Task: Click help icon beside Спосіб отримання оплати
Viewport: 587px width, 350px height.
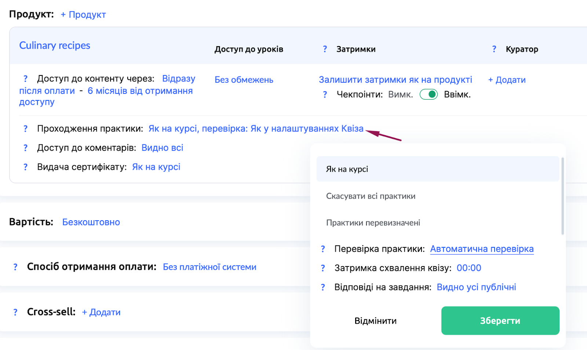Action: pyautogui.click(x=15, y=267)
